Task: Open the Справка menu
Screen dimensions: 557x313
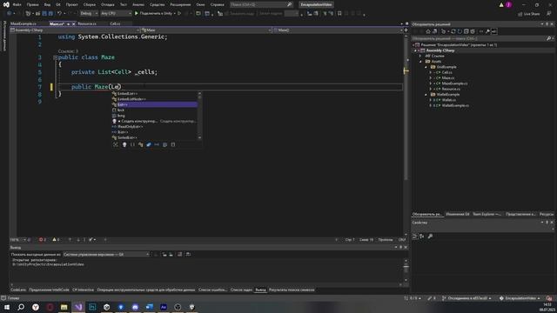Action: pos(217,4)
